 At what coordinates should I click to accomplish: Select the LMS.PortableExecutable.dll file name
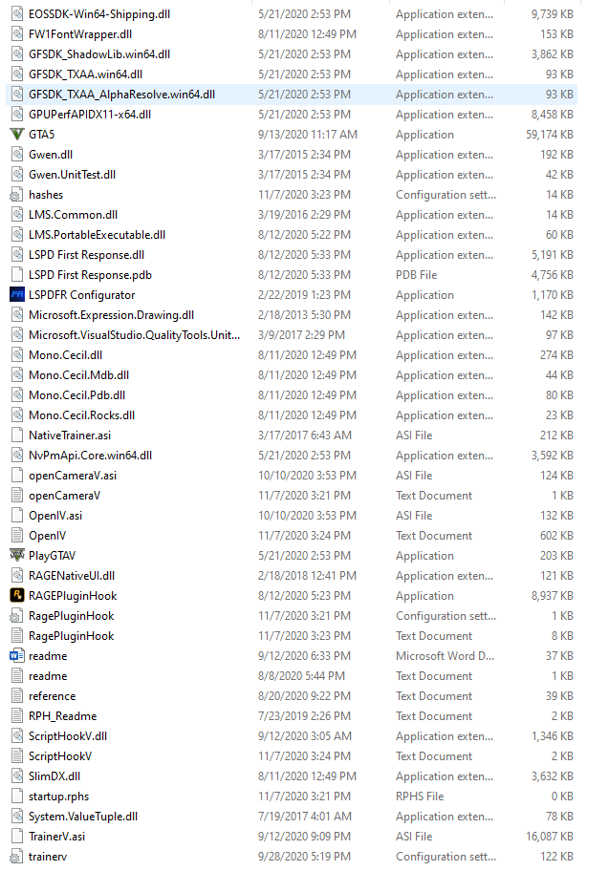coord(98,235)
